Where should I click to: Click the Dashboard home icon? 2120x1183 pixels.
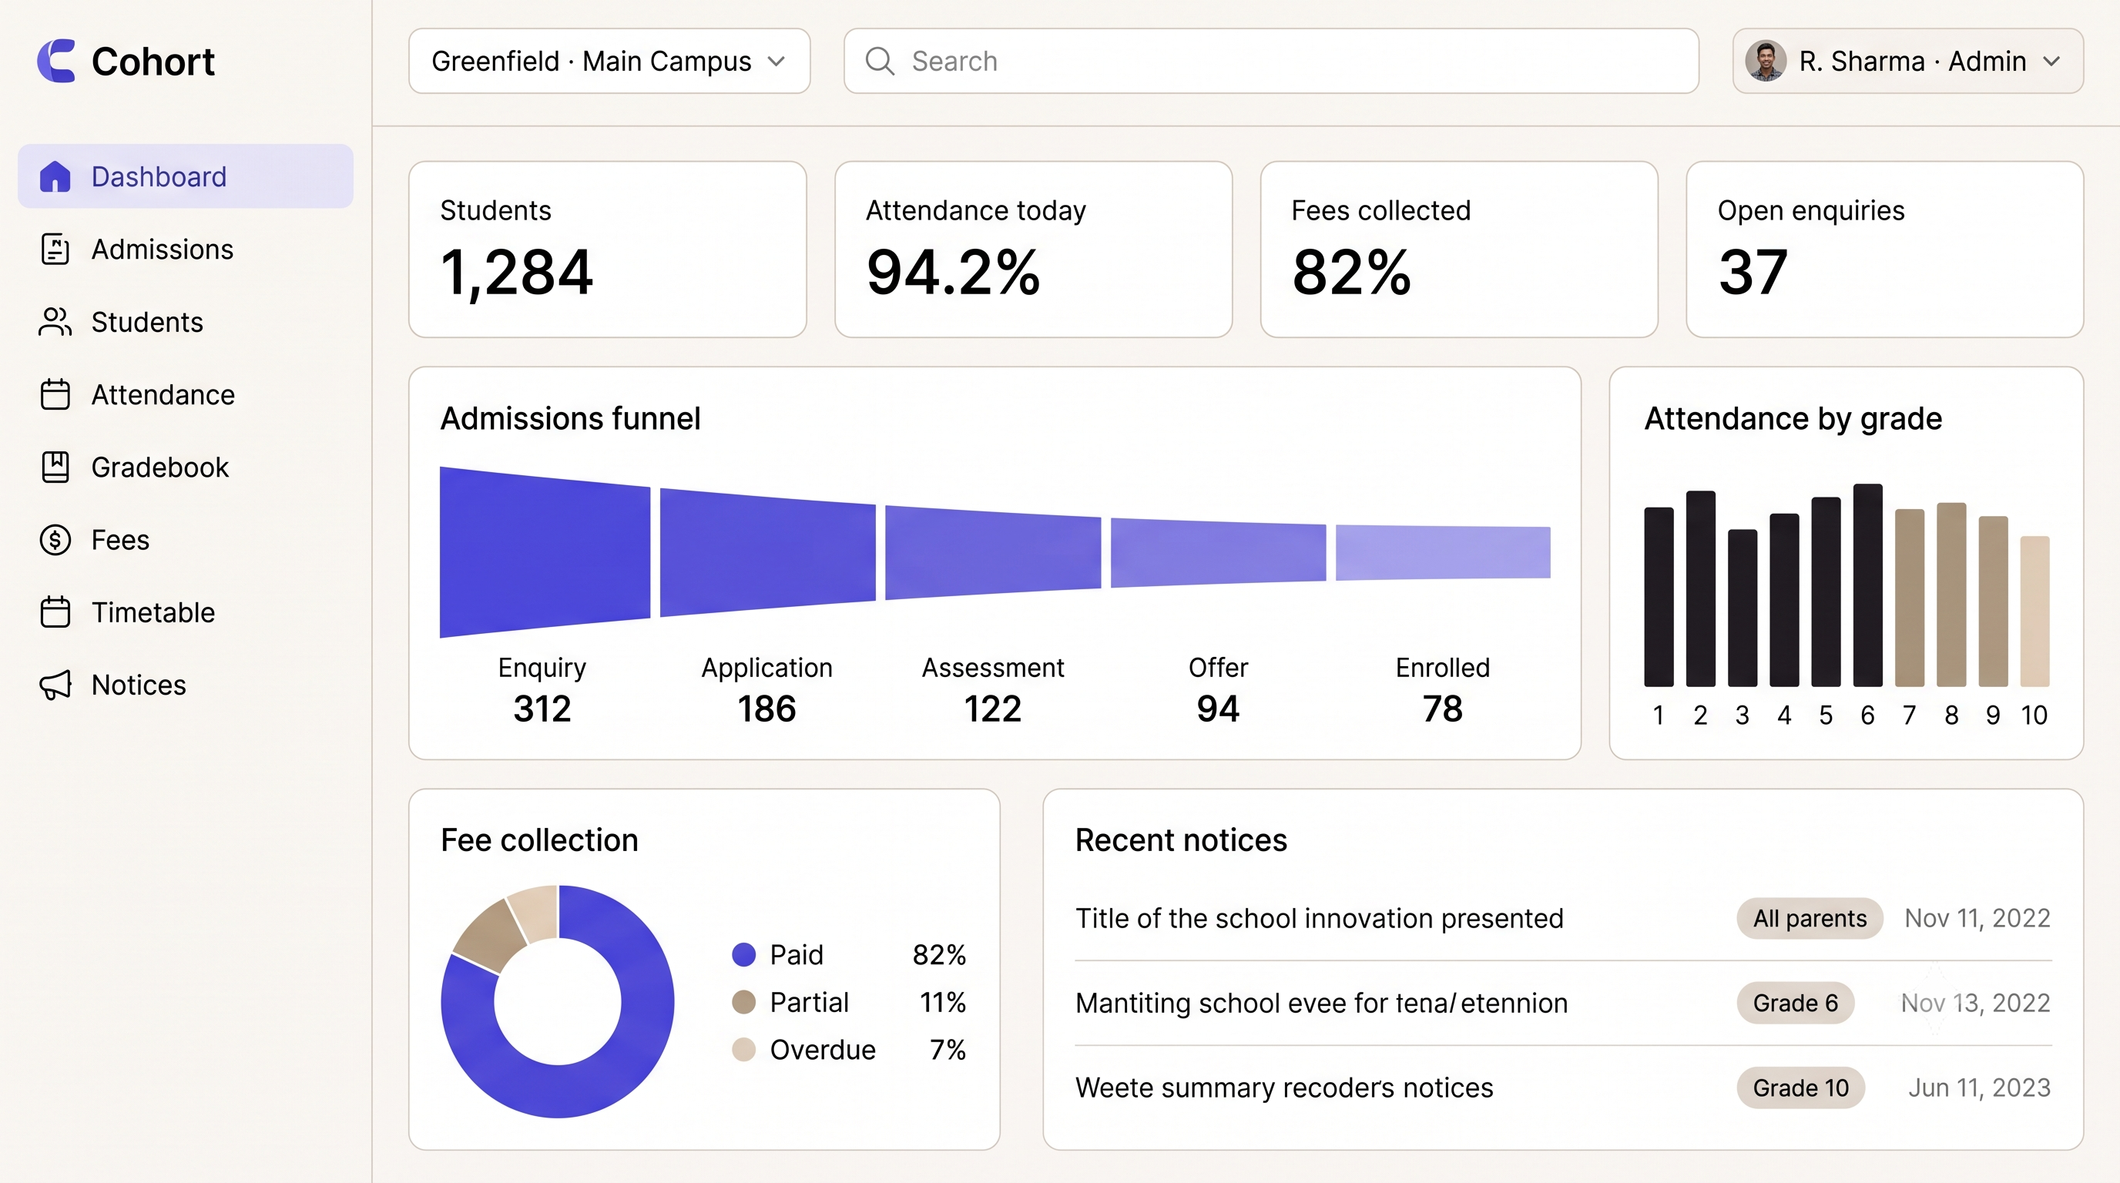pos(55,176)
